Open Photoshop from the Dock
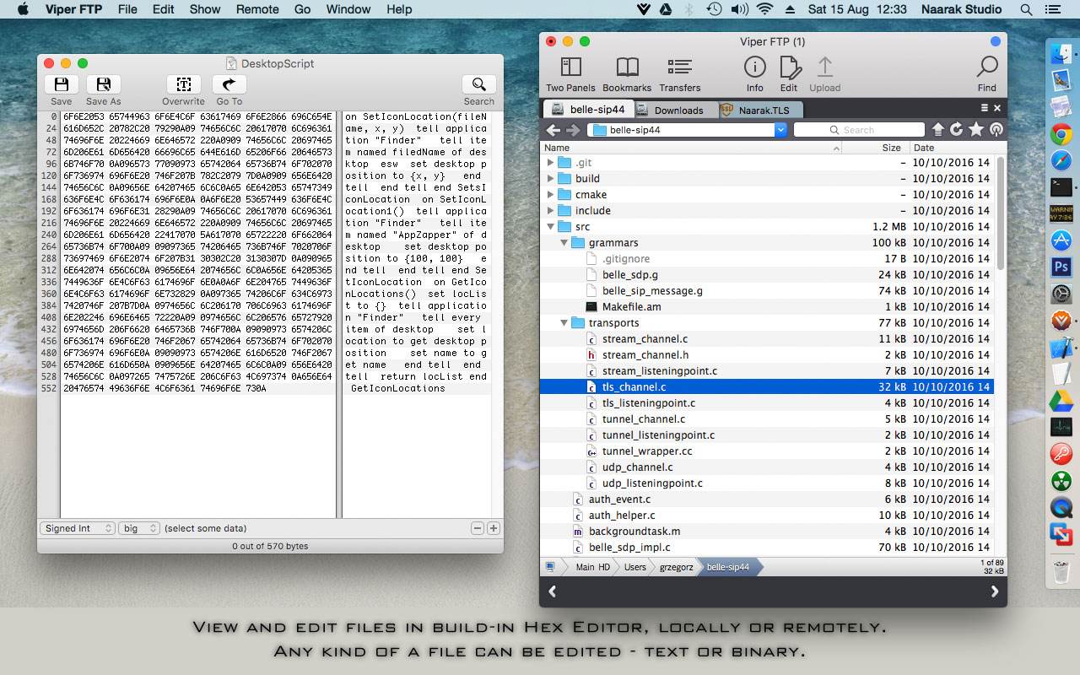1080x675 pixels. pos(1061,267)
